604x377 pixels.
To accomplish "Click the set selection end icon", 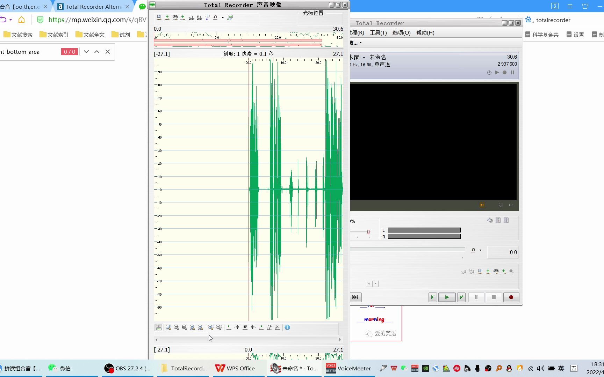I will [x=261, y=327].
